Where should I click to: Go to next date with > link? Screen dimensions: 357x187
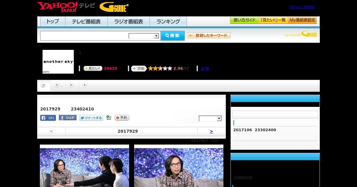coord(211,131)
